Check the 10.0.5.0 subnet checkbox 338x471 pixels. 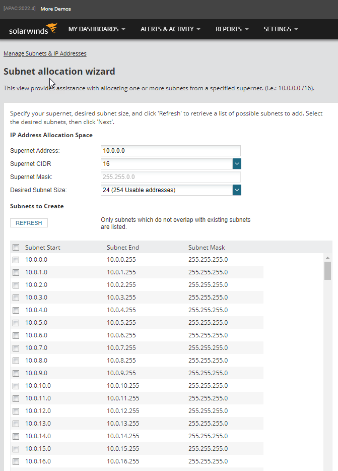[x=16, y=323]
